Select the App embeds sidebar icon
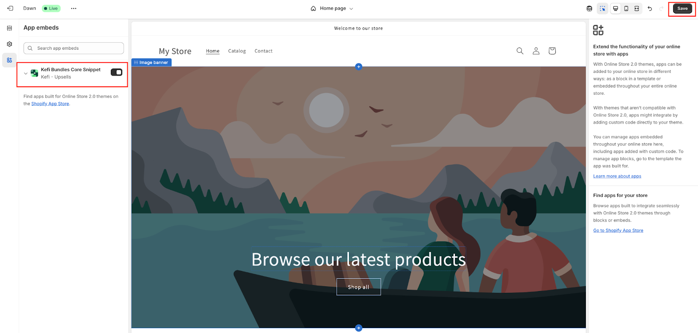The height and width of the screenshot is (333, 698). 10,60
